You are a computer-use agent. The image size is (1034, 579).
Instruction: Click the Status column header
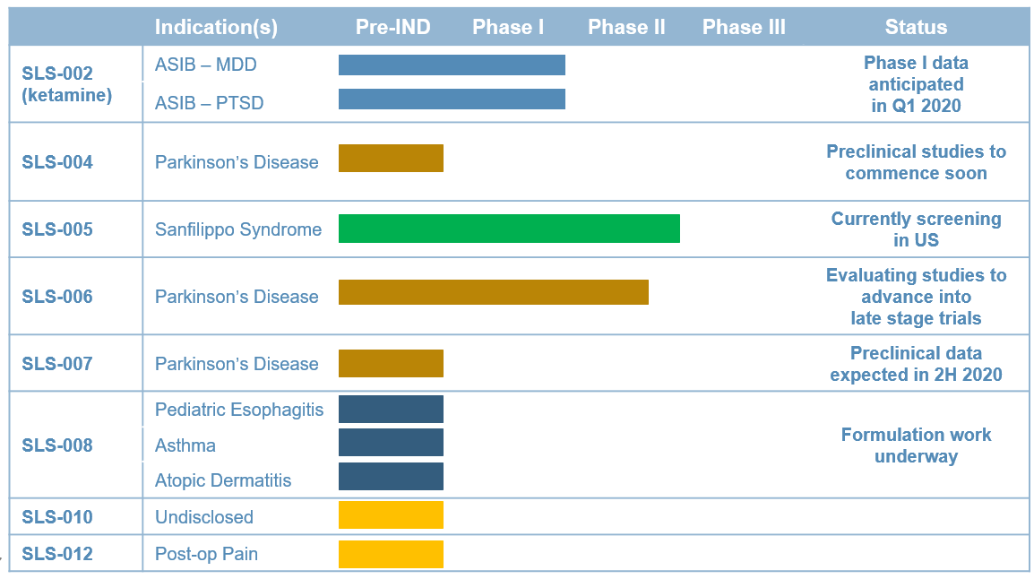coord(916,27)
